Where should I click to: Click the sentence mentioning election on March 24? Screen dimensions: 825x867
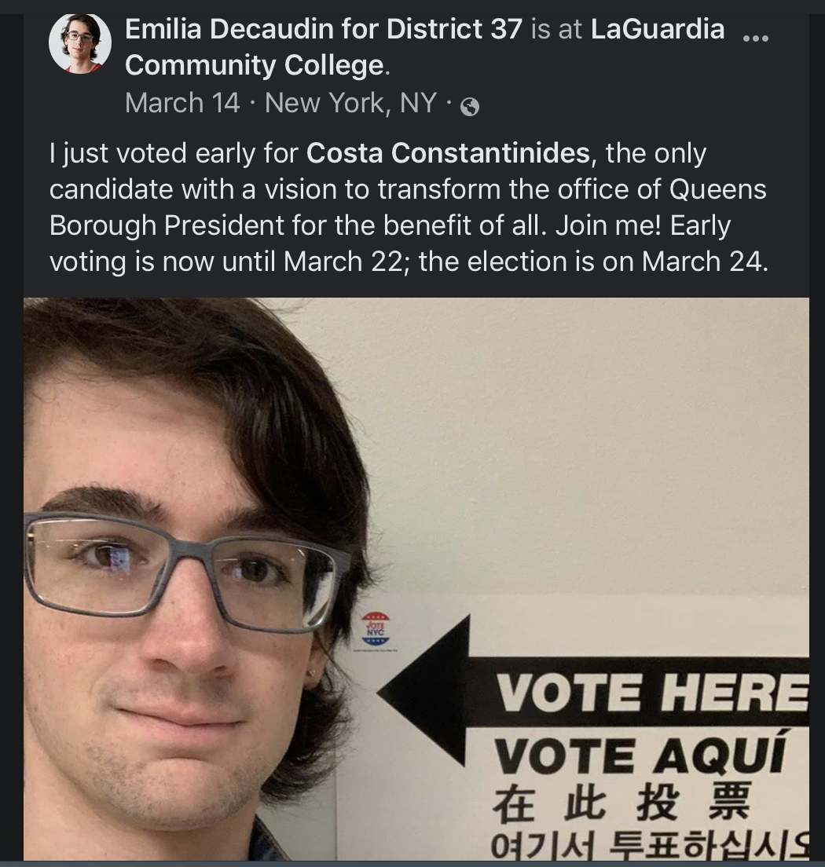click(594, 262)
